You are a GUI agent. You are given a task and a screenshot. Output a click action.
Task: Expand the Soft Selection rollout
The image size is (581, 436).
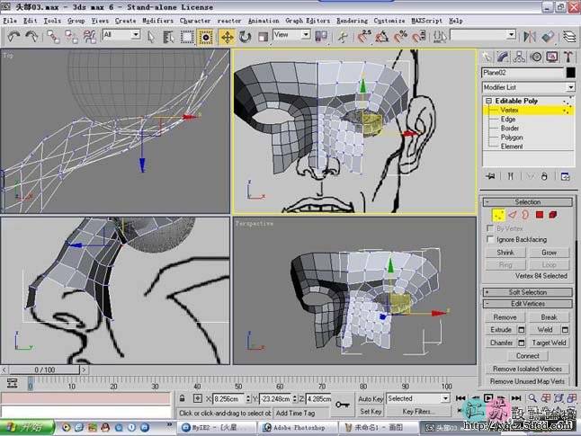(528, 292)
